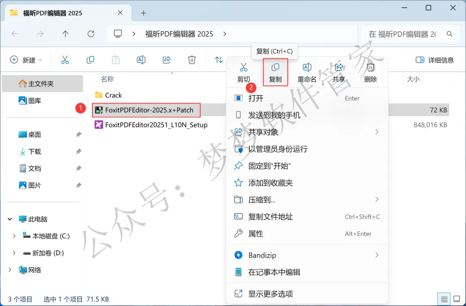The width and height of the screenshot is (466, 306).
Task: Select 重命名 in the context menu
Action: click(307, 73)
